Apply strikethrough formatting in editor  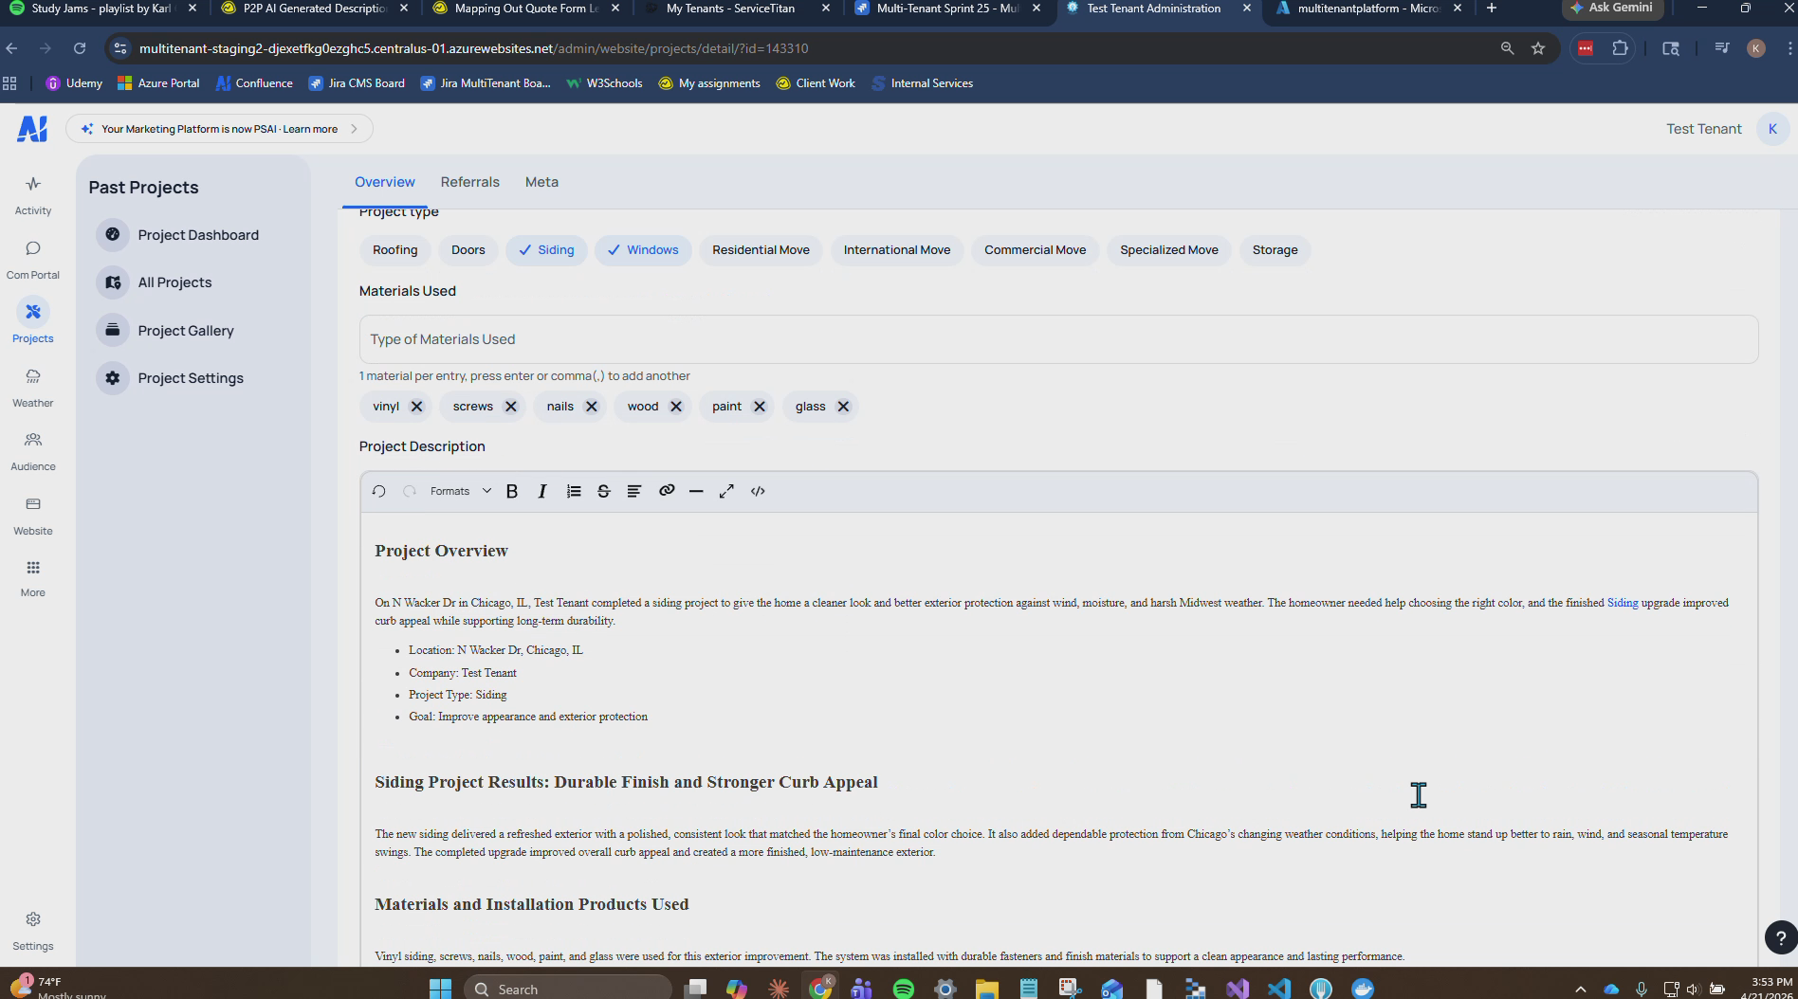(x=603, y=491)
